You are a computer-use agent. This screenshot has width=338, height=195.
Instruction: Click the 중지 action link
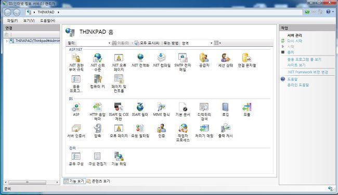coord(291,52)
